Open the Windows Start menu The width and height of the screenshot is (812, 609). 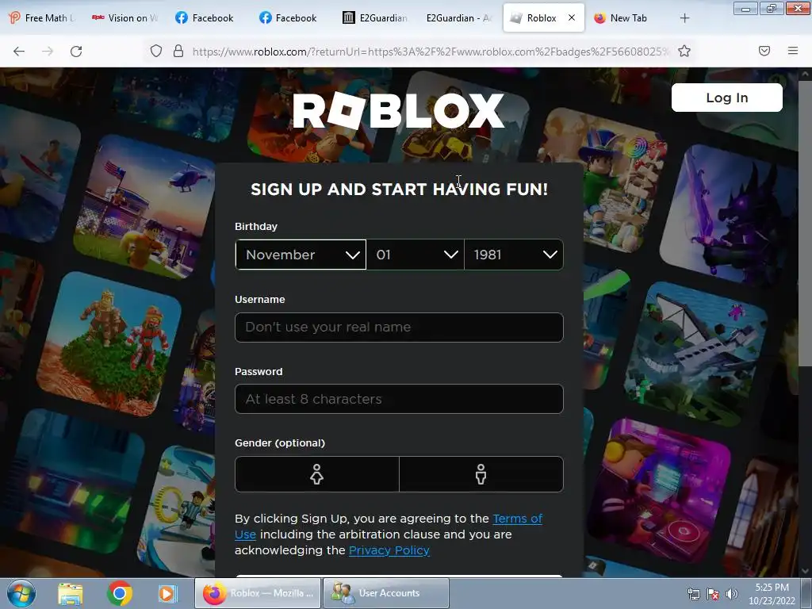click(21, 593)
